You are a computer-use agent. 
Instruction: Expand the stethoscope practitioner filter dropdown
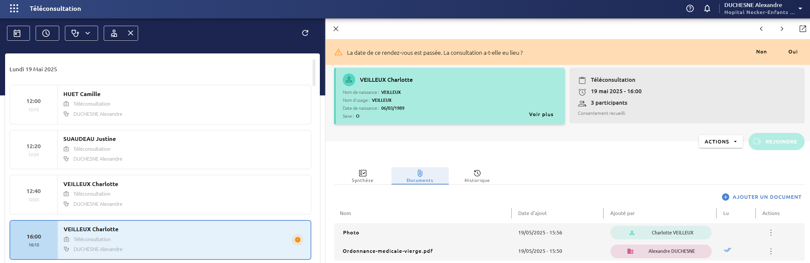click(81, 33)
